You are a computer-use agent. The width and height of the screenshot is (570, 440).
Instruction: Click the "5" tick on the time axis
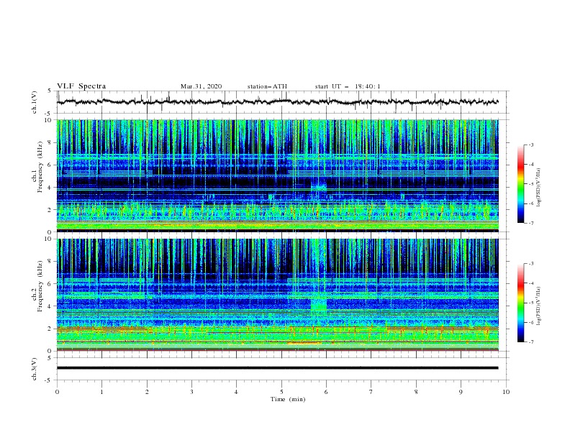tap(281, 392)
